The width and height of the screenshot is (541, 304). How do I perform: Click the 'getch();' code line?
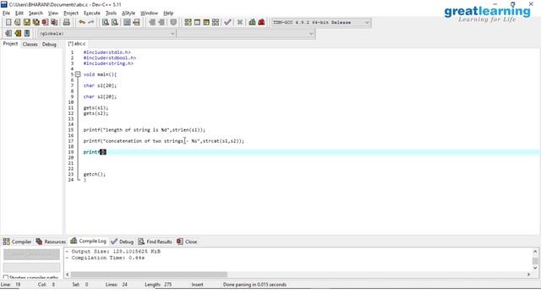(x=94, y=175)
